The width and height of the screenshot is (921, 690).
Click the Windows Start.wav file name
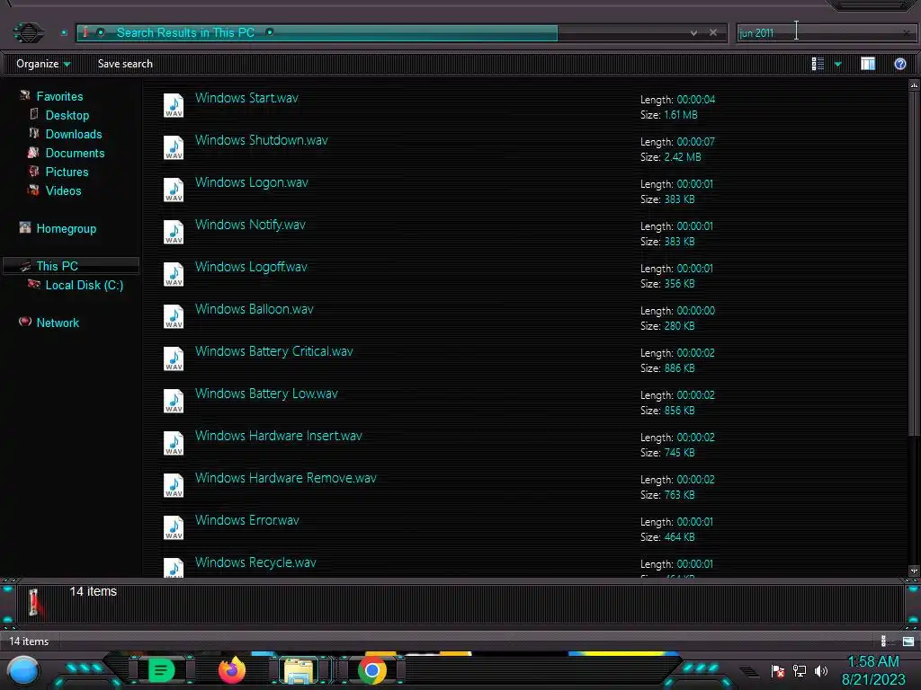coord(246,98)
